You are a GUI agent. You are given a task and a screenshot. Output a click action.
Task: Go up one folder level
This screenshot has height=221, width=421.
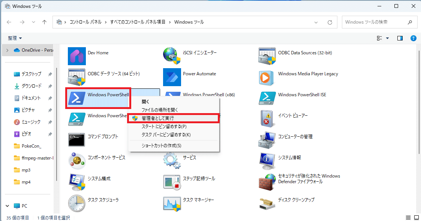[45, 22]
